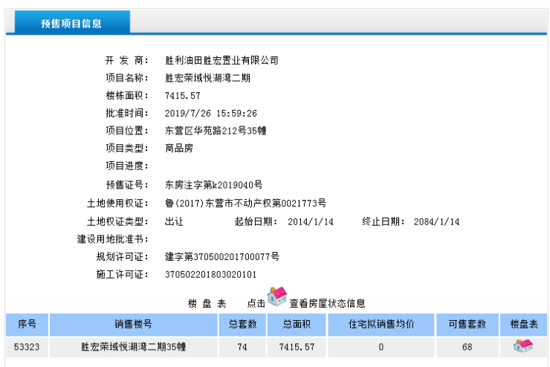Click land type value 出让
This screenshot has width=550, height=367.
(x=174, y=222)
